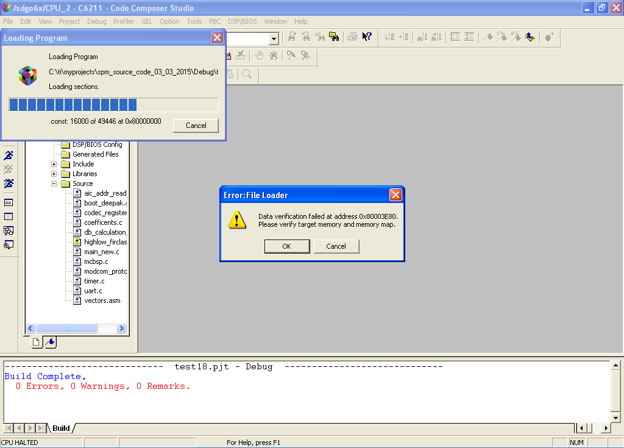Open the DSP/BIOS menu
Image resolution: width=624 pixels, height=448 pixels.
243,21
